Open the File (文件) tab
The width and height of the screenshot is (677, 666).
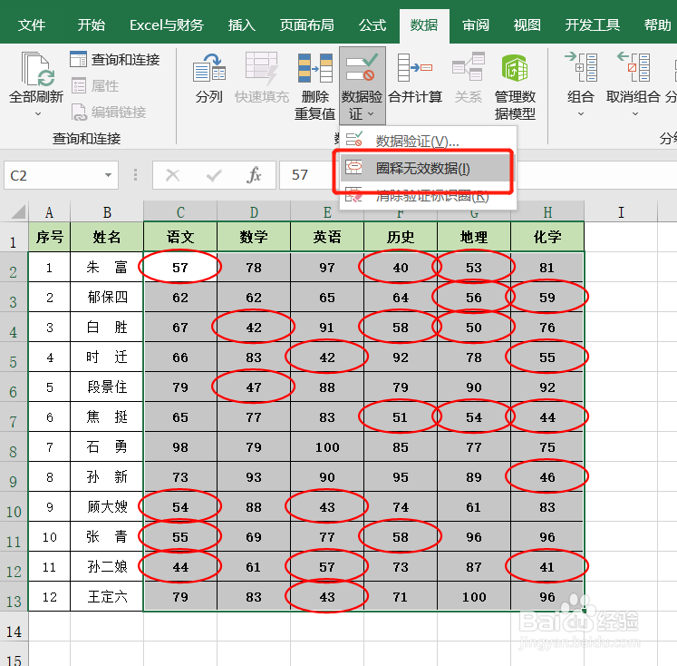32,25
